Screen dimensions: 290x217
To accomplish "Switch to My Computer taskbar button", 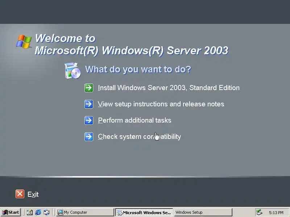I will pos(85,212).
